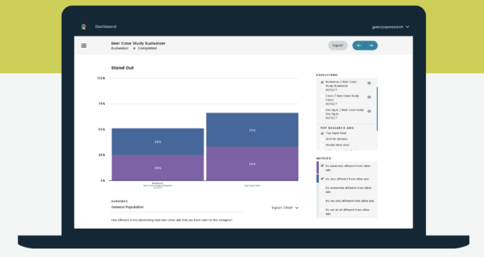Expand the Export Chart dropdown
Image resolution: width=484 pixels, height=257 pixels.
pos(285,207)
